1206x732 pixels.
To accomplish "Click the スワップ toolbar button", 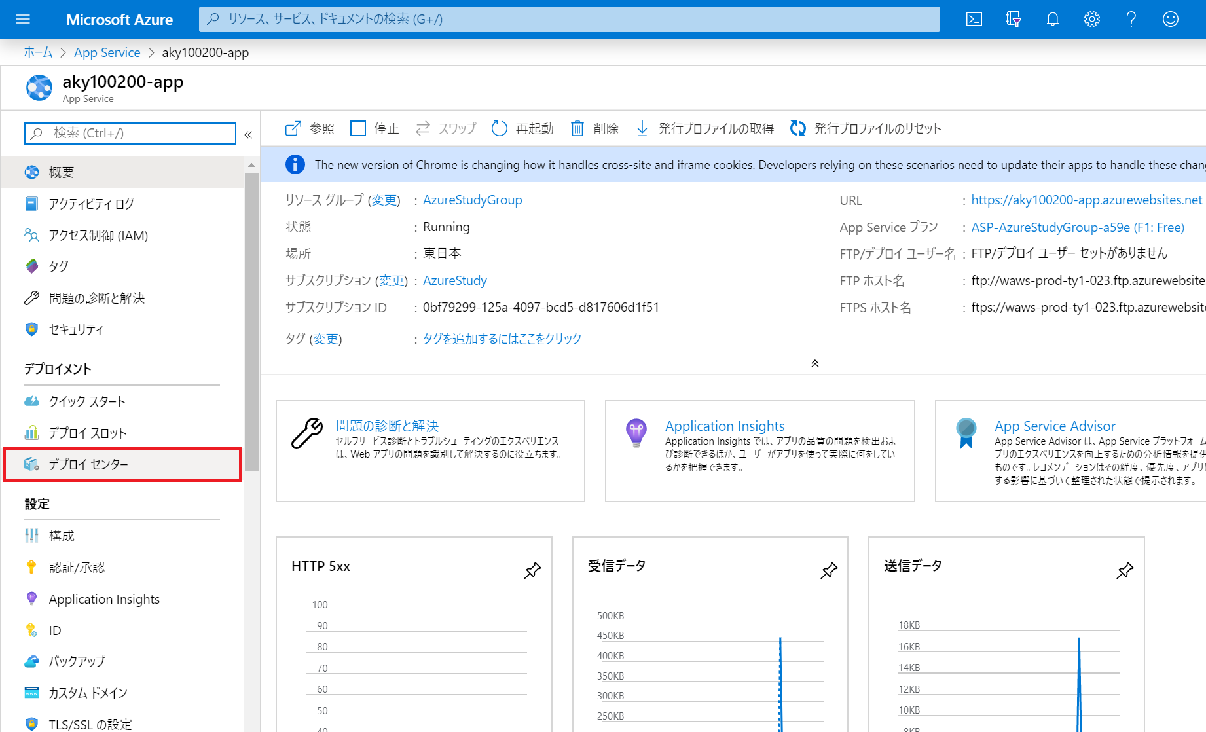I will (x=446, y=128).
